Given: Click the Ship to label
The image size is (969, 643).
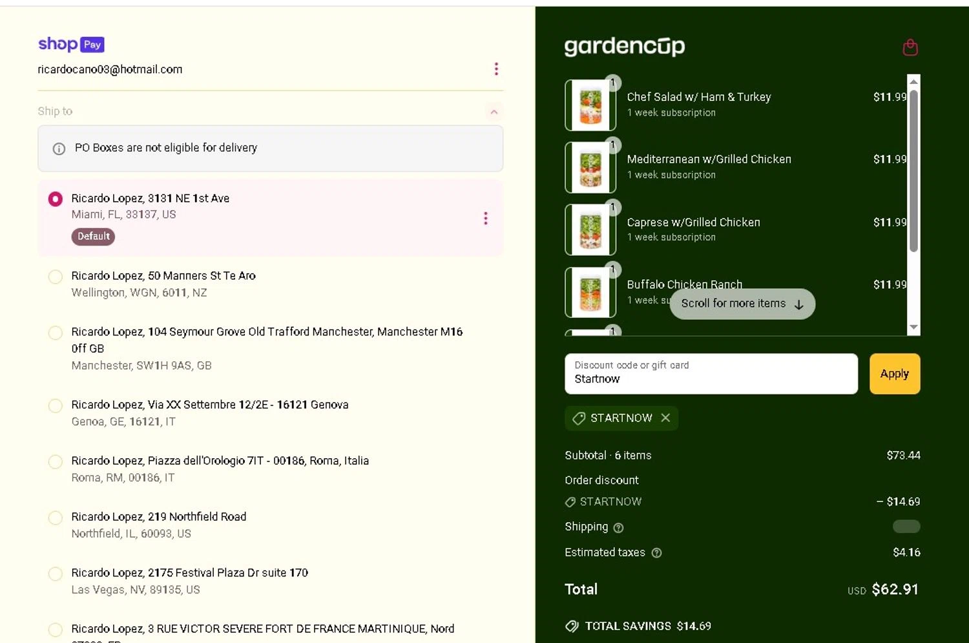Looking at the screenshot, I should 55,111.
